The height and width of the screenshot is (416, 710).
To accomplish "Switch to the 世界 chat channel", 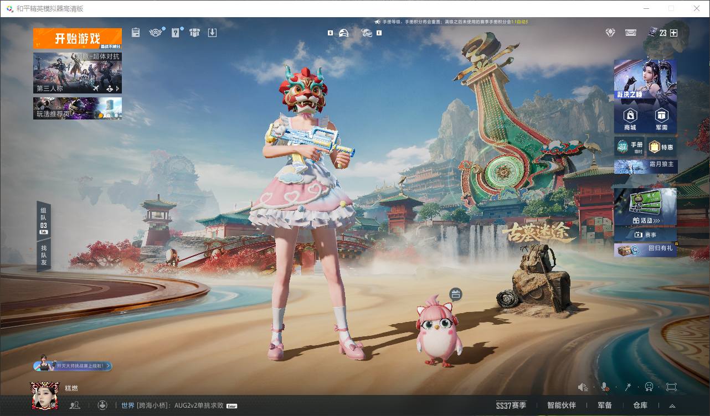I will 128,405.
